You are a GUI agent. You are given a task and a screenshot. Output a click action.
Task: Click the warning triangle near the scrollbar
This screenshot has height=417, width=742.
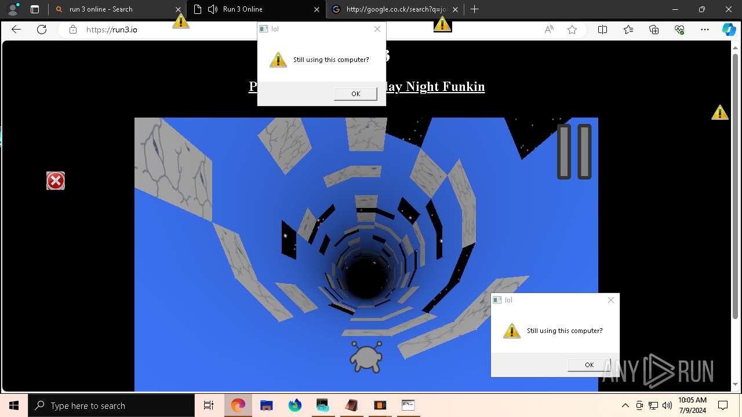pyautogui.click(x=720, y=112)
